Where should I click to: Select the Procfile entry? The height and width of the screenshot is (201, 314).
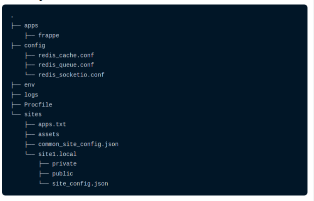38,104
